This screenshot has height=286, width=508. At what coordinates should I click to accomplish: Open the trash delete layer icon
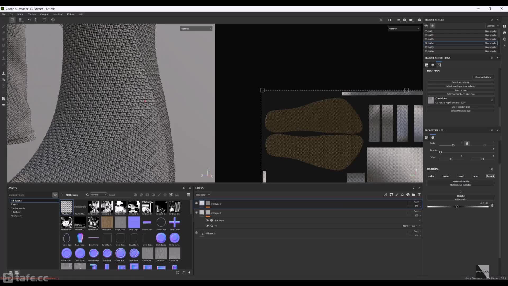click(419, 195)
